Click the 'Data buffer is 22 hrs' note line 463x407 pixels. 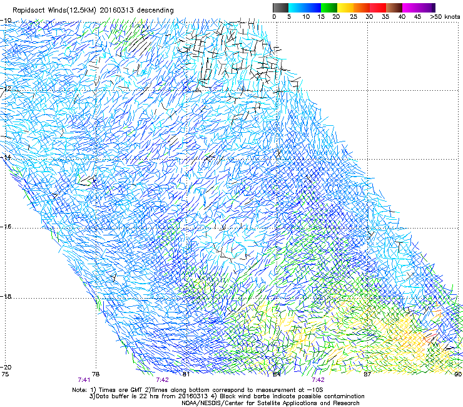(226, 396)
